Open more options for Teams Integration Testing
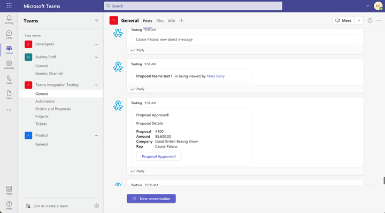Viewport: 385px width, 213px height. (x=96, y=85)
